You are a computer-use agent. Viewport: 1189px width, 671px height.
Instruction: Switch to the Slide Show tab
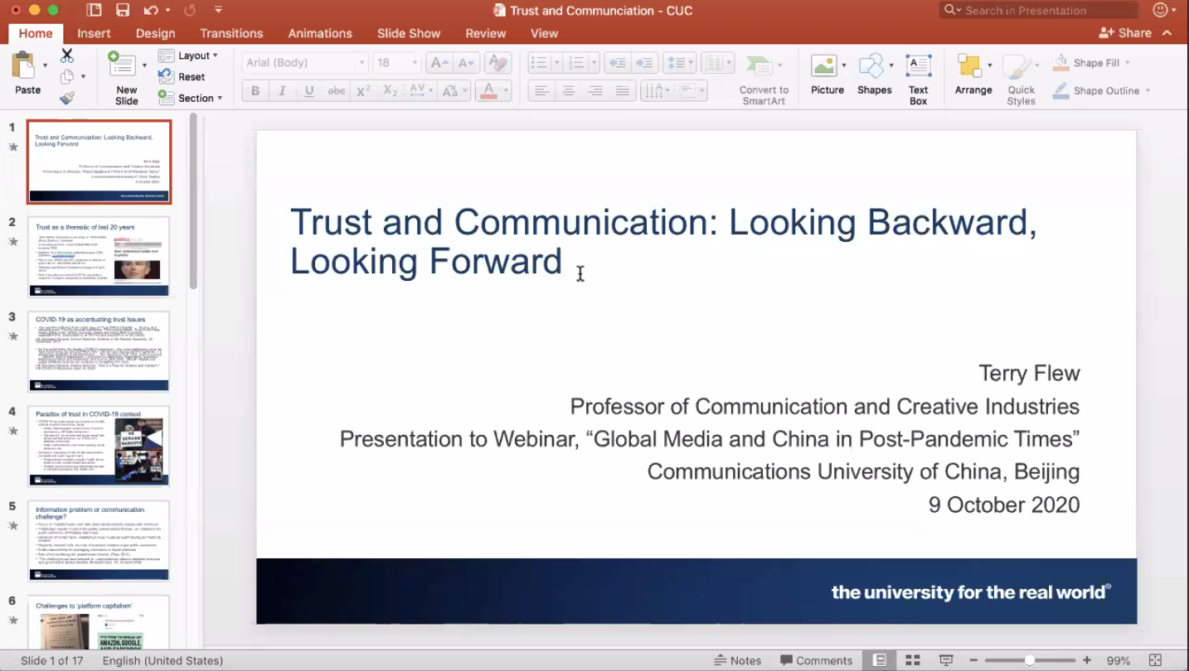pyautogui.click(x=408, y=33)
